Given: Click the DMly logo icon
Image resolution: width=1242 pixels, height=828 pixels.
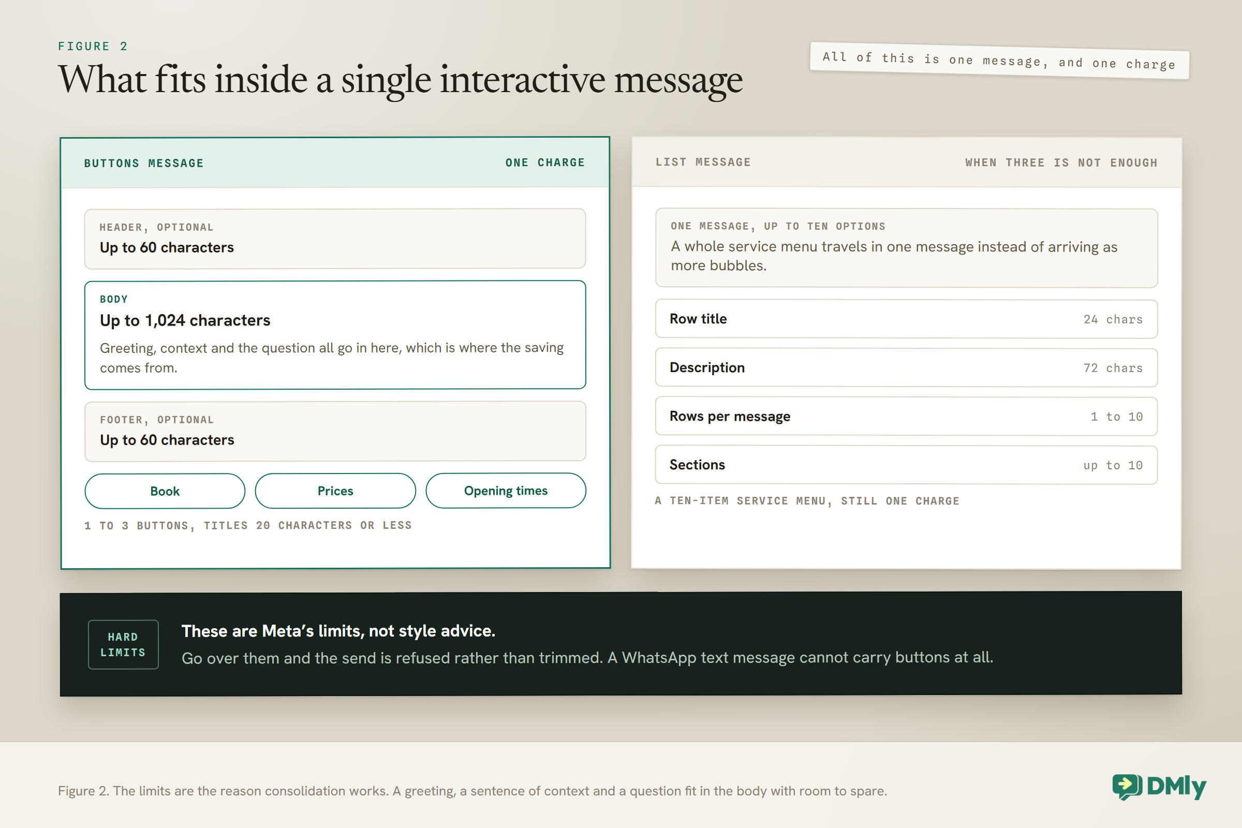Looking at the screenshot, I should [x=1128, y=787].
